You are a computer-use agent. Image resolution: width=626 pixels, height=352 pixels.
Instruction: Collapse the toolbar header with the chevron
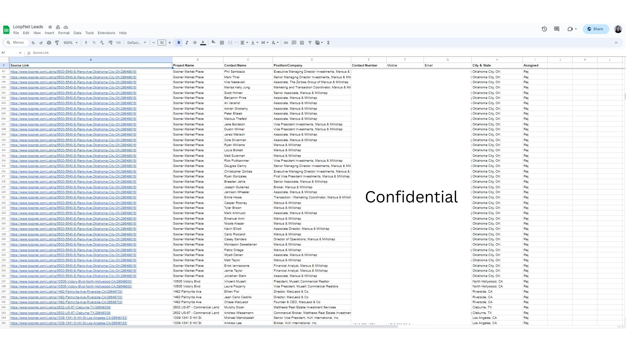tap(616, 43)
